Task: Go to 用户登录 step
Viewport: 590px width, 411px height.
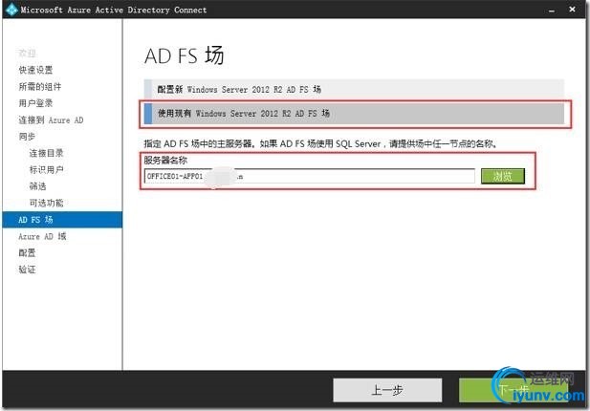Action: click(x=35, y=103)
